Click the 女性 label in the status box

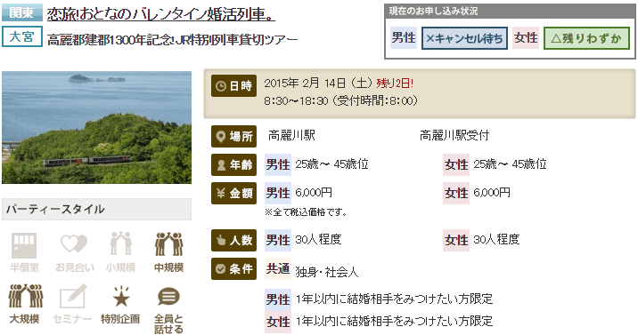tap(526, 38)
